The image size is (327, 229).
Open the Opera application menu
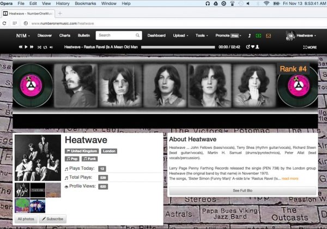pyautogui.click(x=6, y=4)
